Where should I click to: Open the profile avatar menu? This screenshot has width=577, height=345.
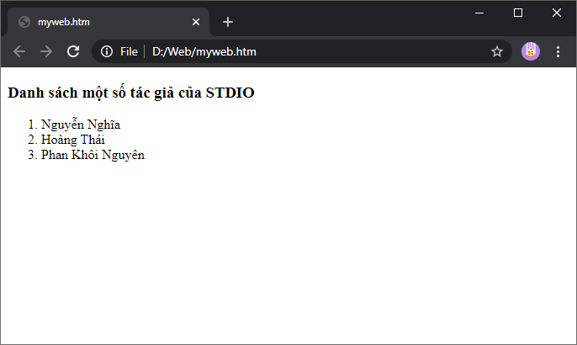[531, 51]
